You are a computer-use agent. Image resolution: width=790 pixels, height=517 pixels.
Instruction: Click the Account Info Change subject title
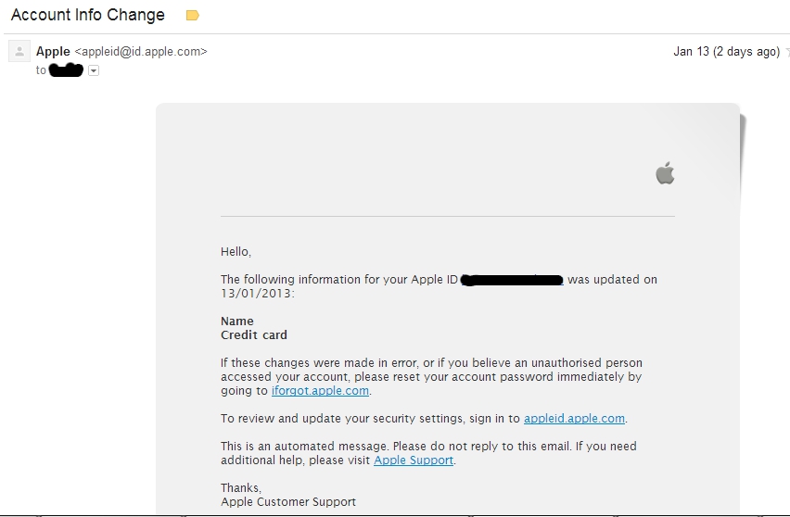point(88,15)
